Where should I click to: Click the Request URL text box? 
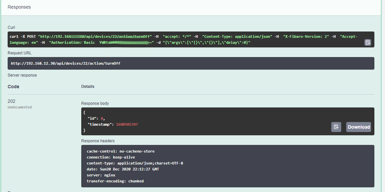coord(191,63)
